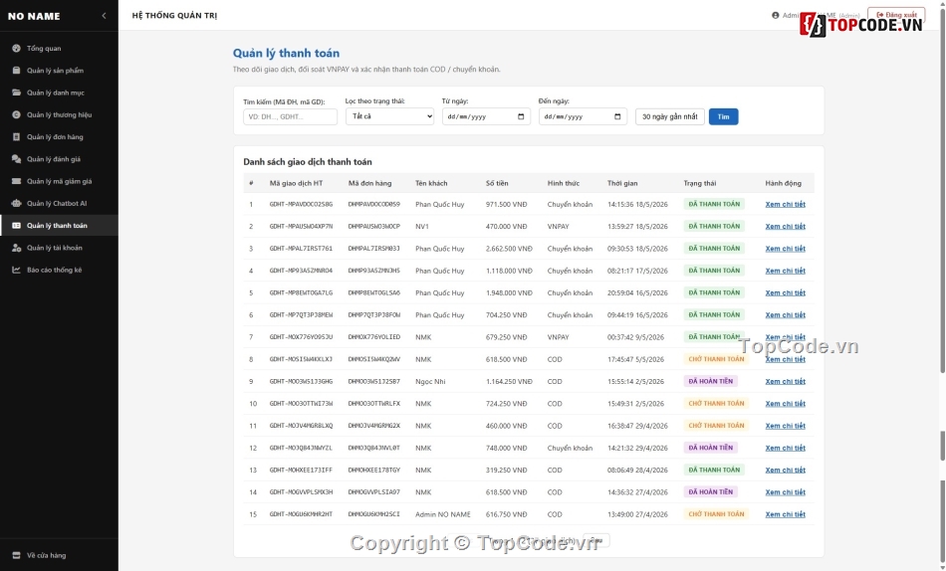The height and width of the screenshot is (571, 946).
Task: Collapse the sidebar using the chevron arrow
Action: pyautogui.click(x=104, y=16)
